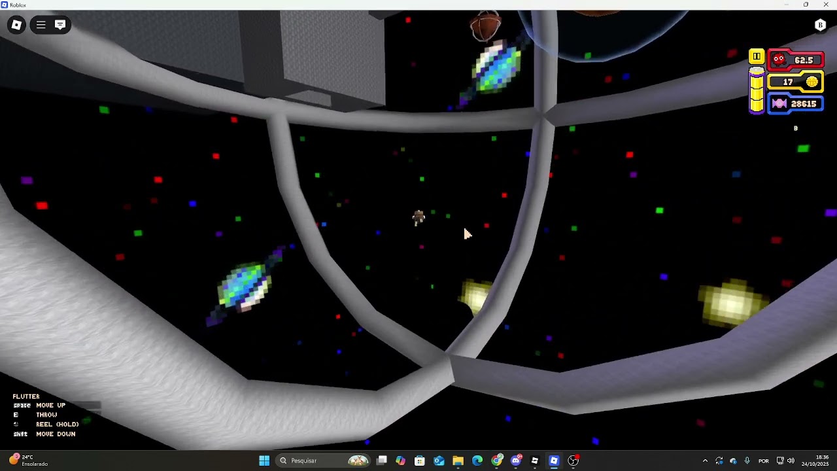Open Google Chrome from the taskbar

pyautogui.click(x=497, y=461)
